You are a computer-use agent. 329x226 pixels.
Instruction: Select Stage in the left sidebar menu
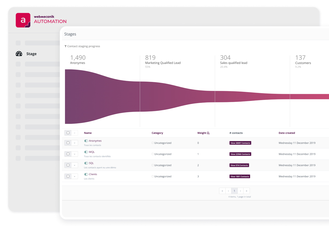(31, 54)
